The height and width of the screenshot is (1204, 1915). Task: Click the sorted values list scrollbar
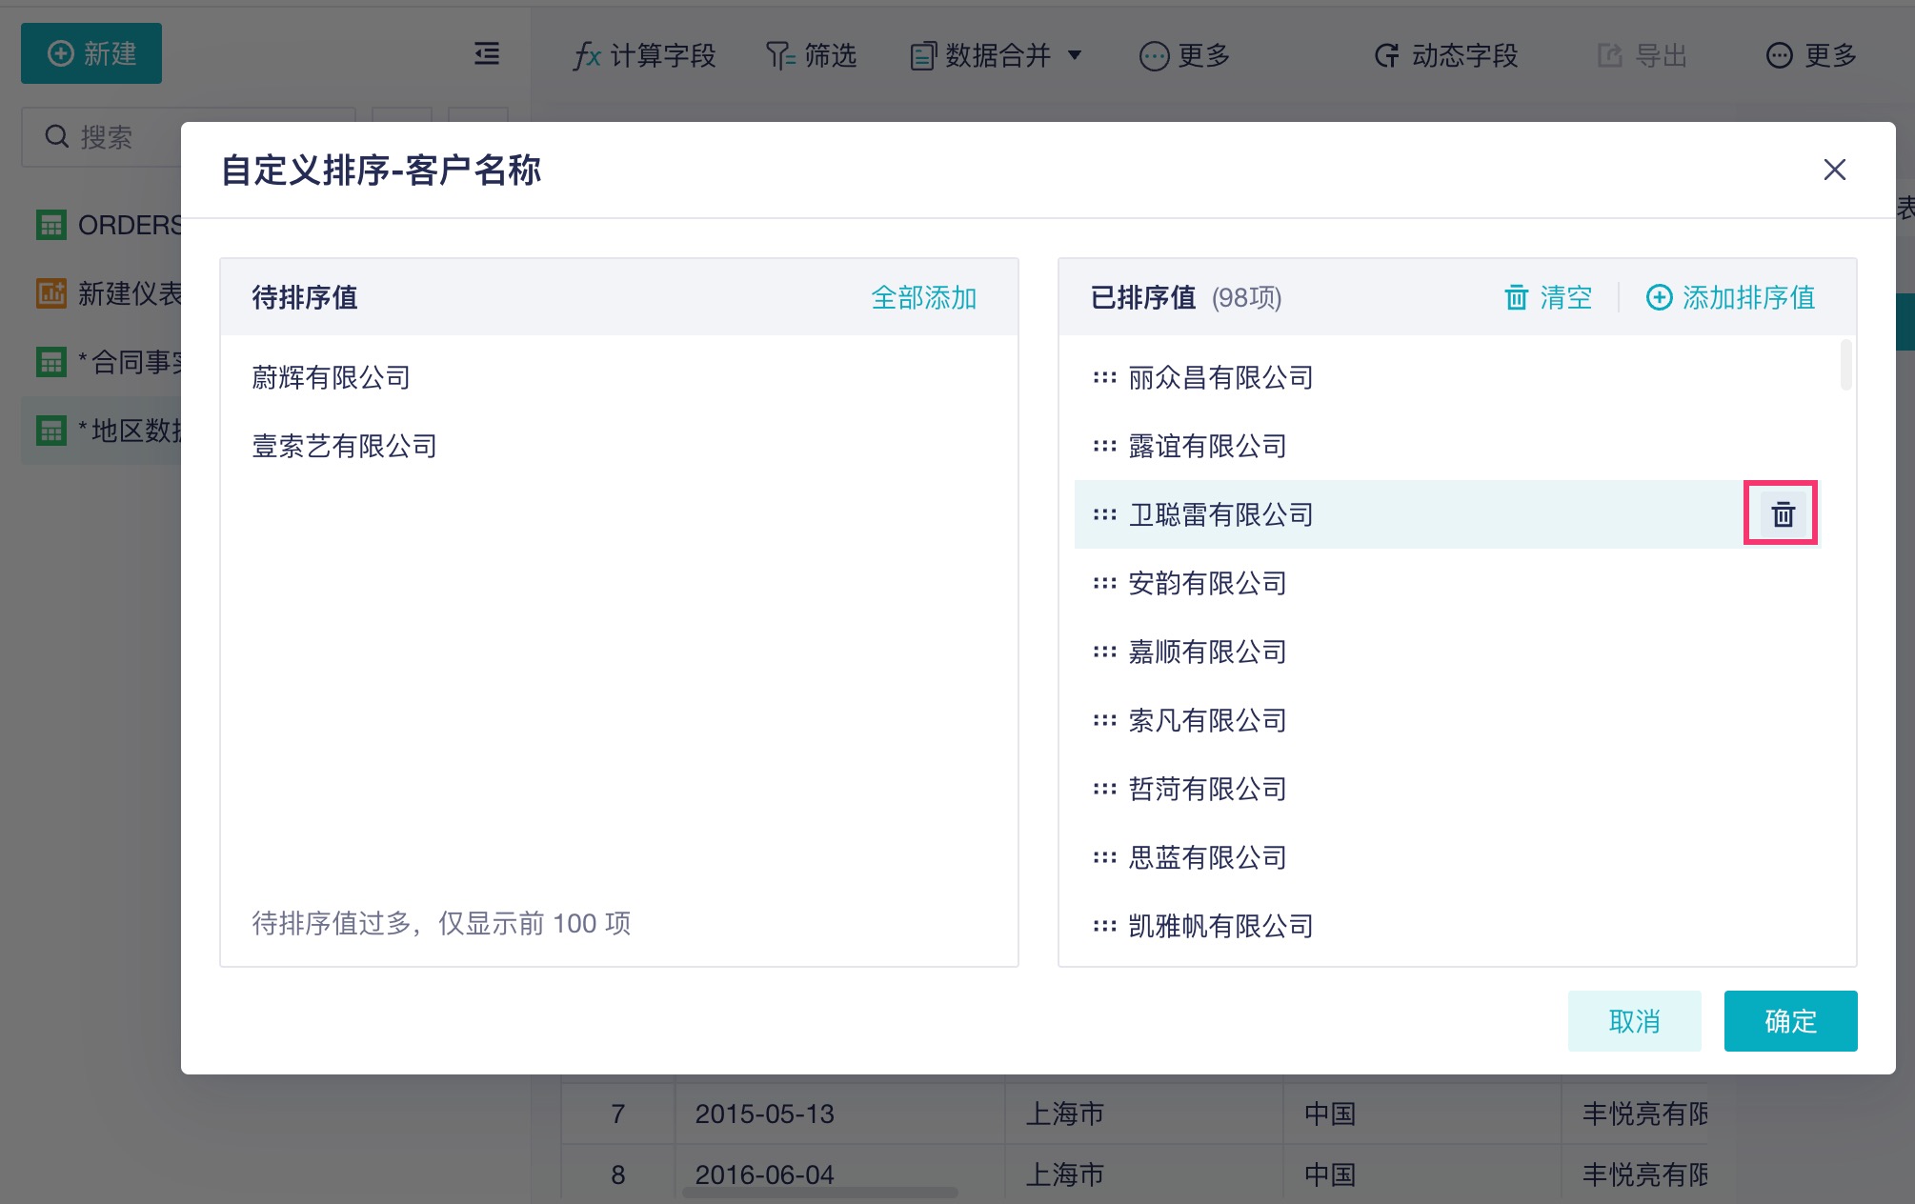click(x=1845, y=365)
